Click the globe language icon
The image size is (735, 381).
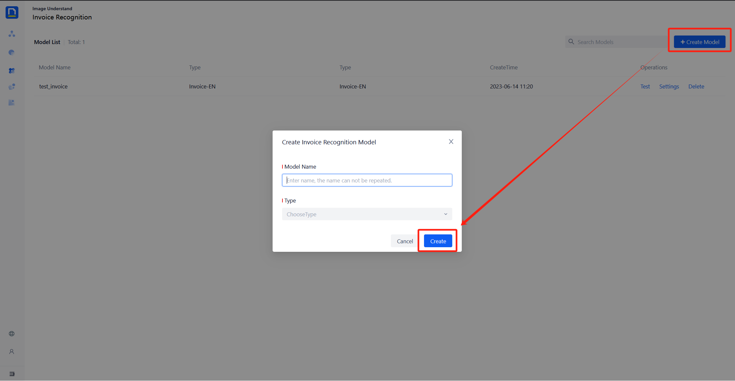pyautogui.click(x=12, y=334)
